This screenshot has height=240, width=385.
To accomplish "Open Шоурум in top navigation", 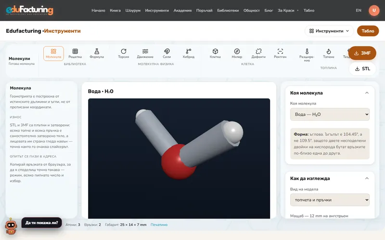I will point(133,10).
